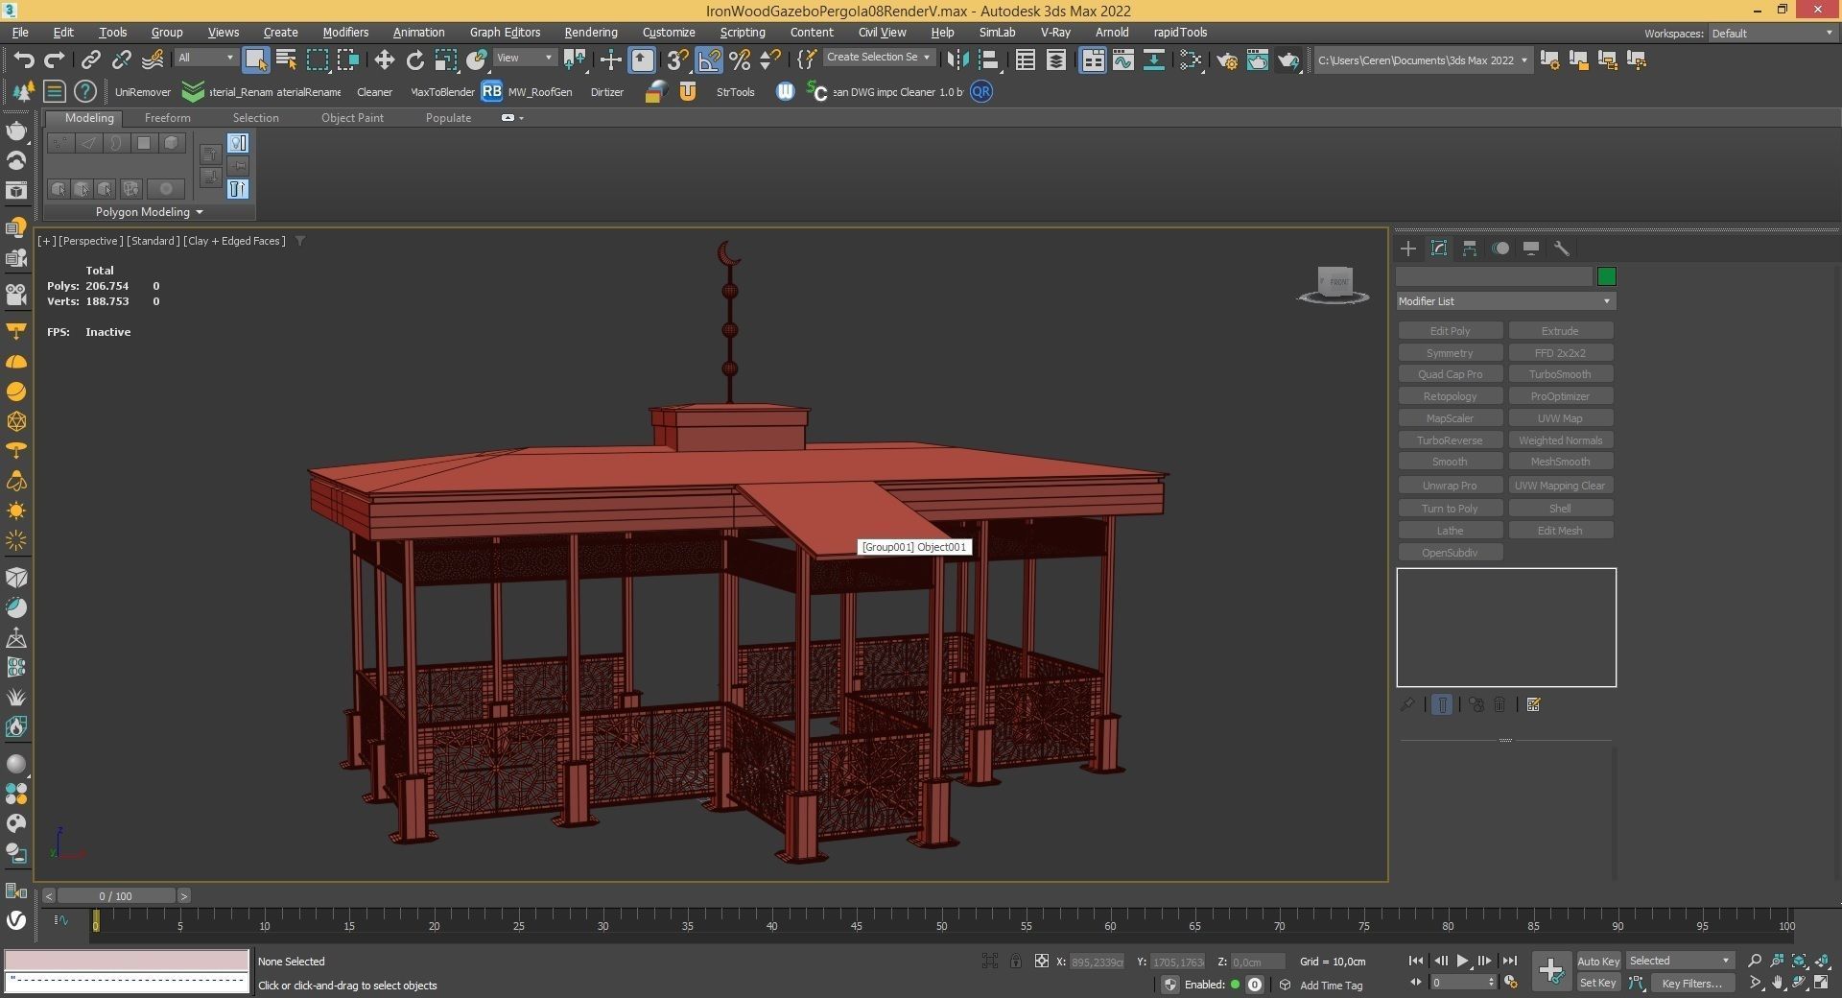Open the View reference coordinate dropdown
The image size is (1842, 998).
pyautogui.click(x=524, y=58)
